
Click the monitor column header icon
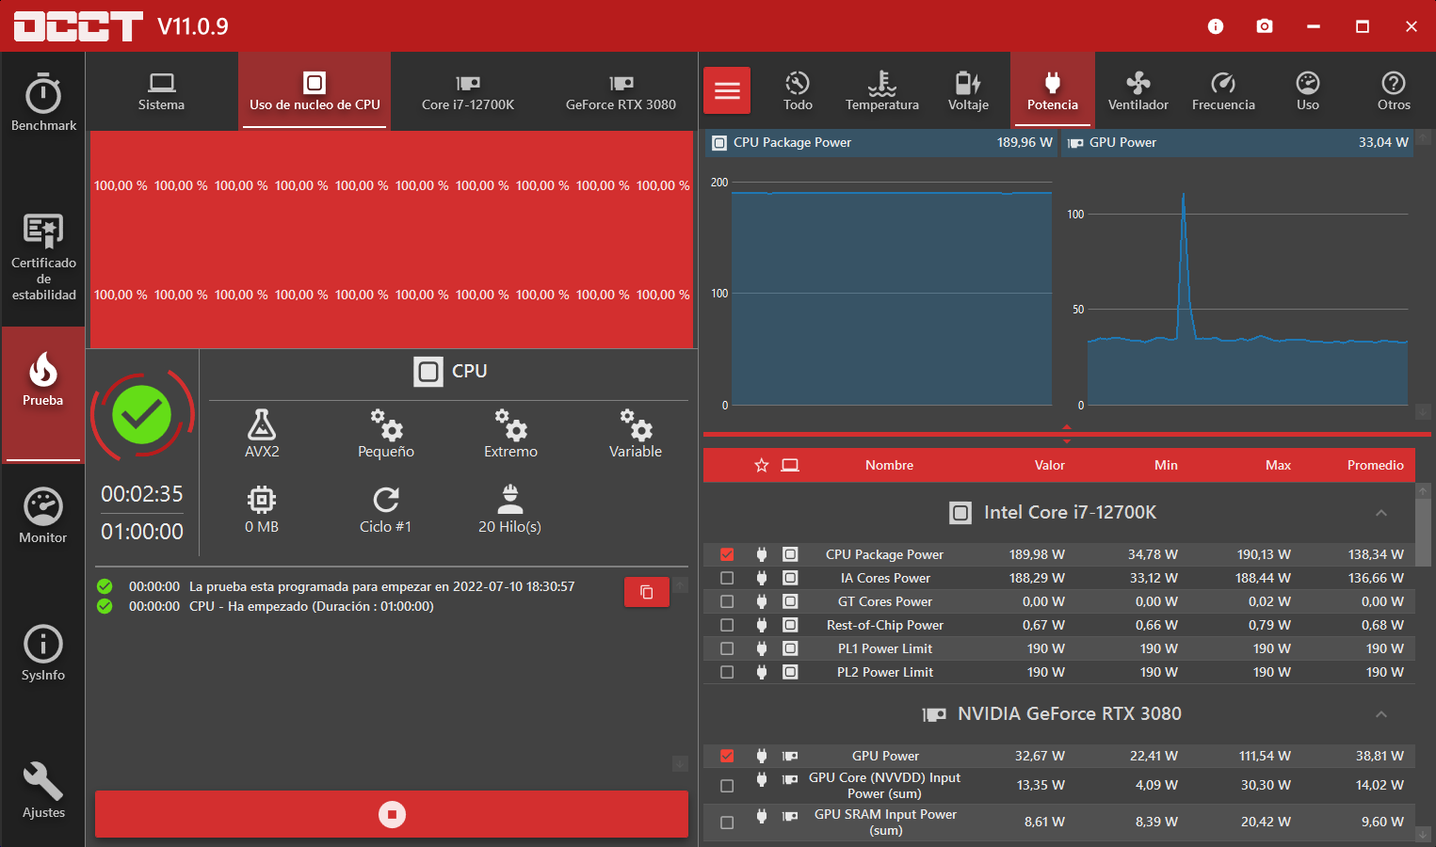[790, 465]
